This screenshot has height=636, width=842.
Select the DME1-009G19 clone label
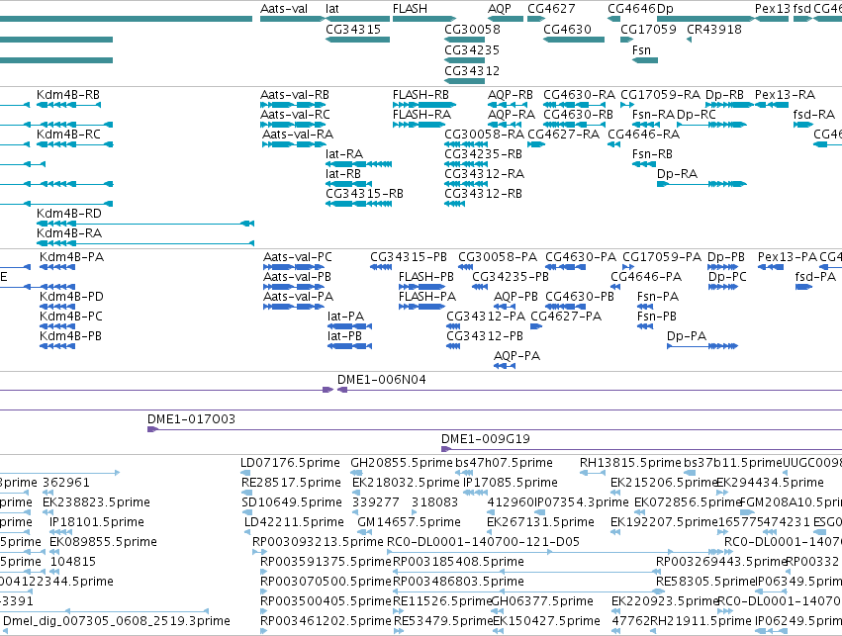point(486,438)
